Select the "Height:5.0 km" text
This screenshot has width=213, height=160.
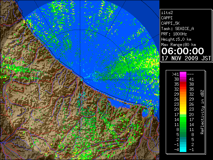click(176, 39)
